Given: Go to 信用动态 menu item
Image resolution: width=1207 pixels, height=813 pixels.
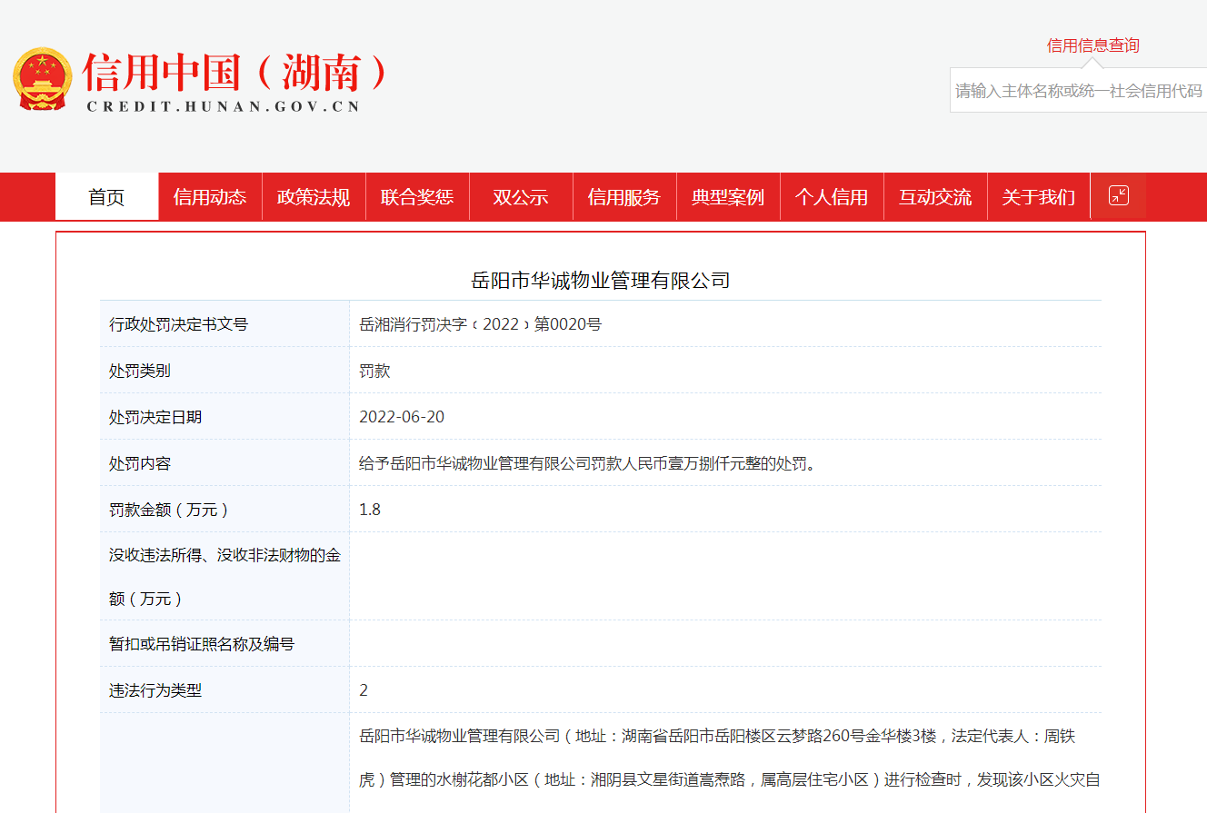Looking at the screenshot, I should 210,196.
